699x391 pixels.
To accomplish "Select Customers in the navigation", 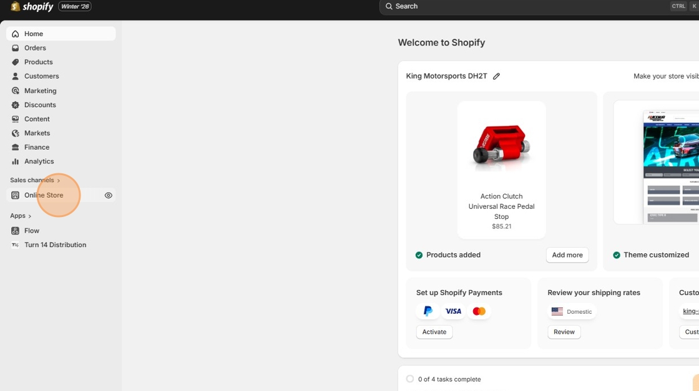I will 61,76.
